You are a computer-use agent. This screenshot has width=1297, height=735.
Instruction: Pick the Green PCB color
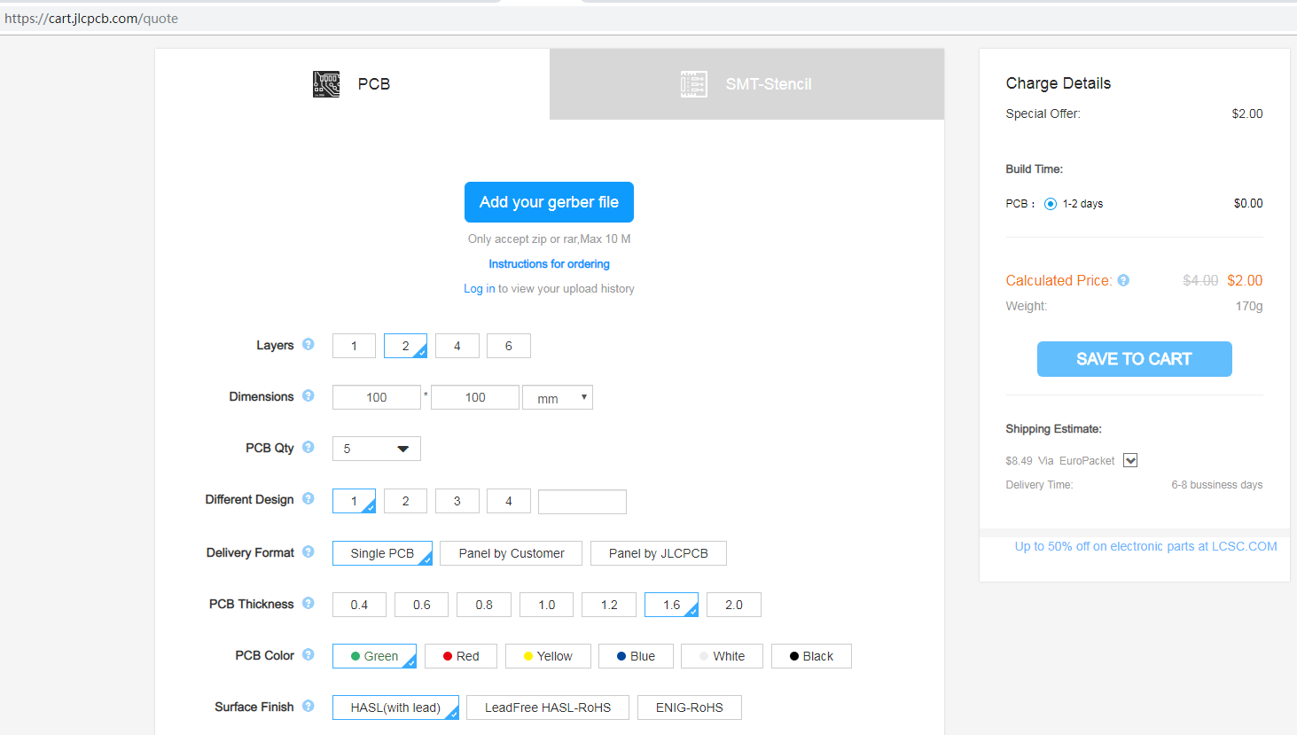374,656
